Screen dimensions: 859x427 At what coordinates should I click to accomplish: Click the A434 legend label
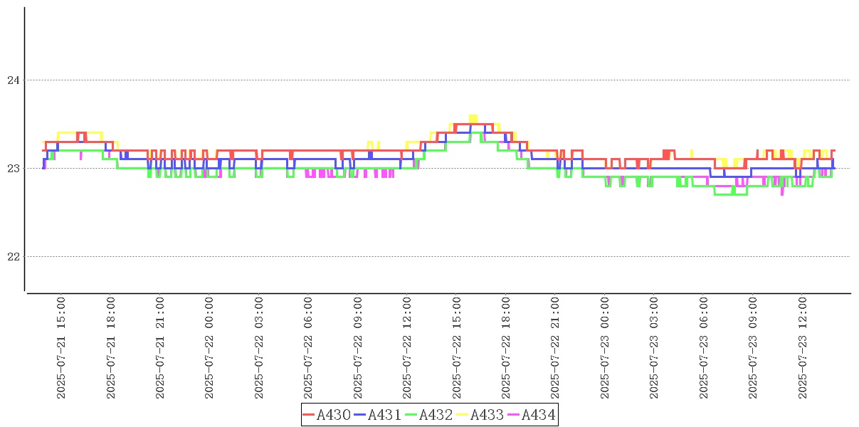tap(538, 415)
